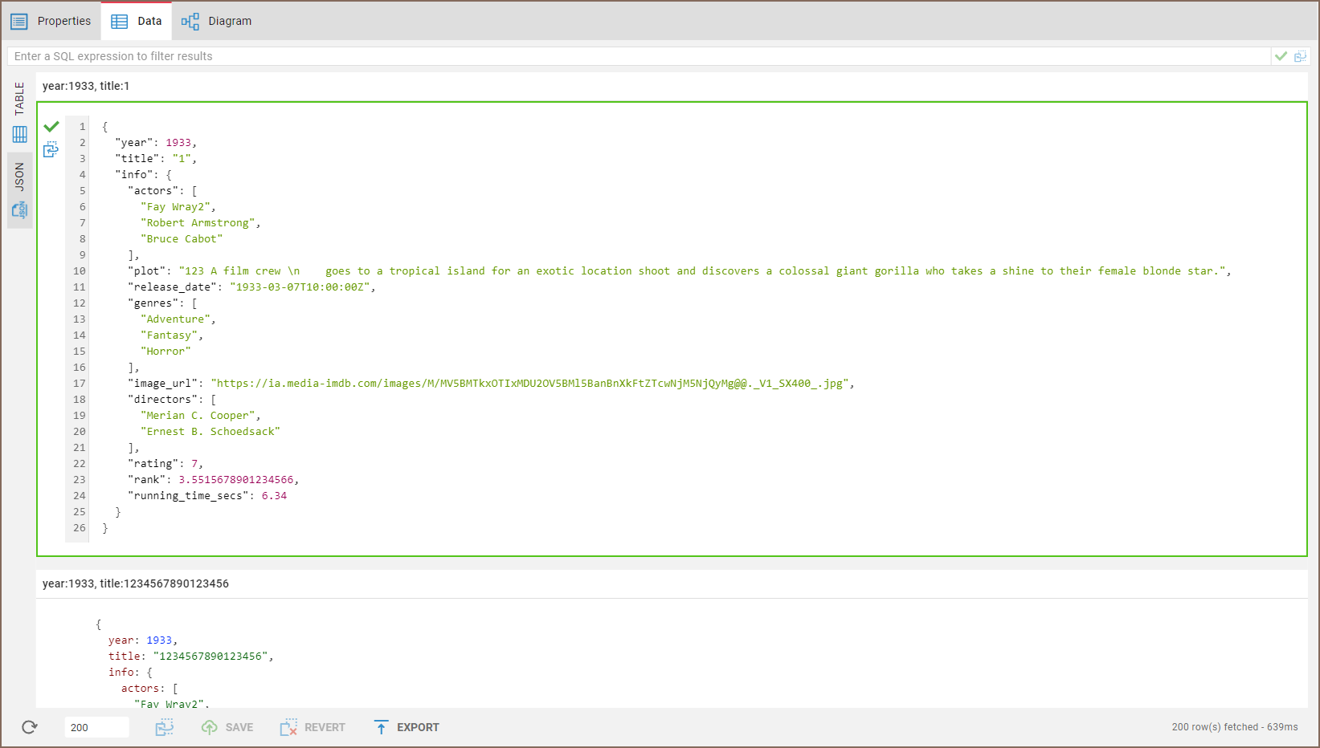1320x748 pixels.
Task: Open the custom filter icon right of the filter bar
Action: click(1302, 55)
